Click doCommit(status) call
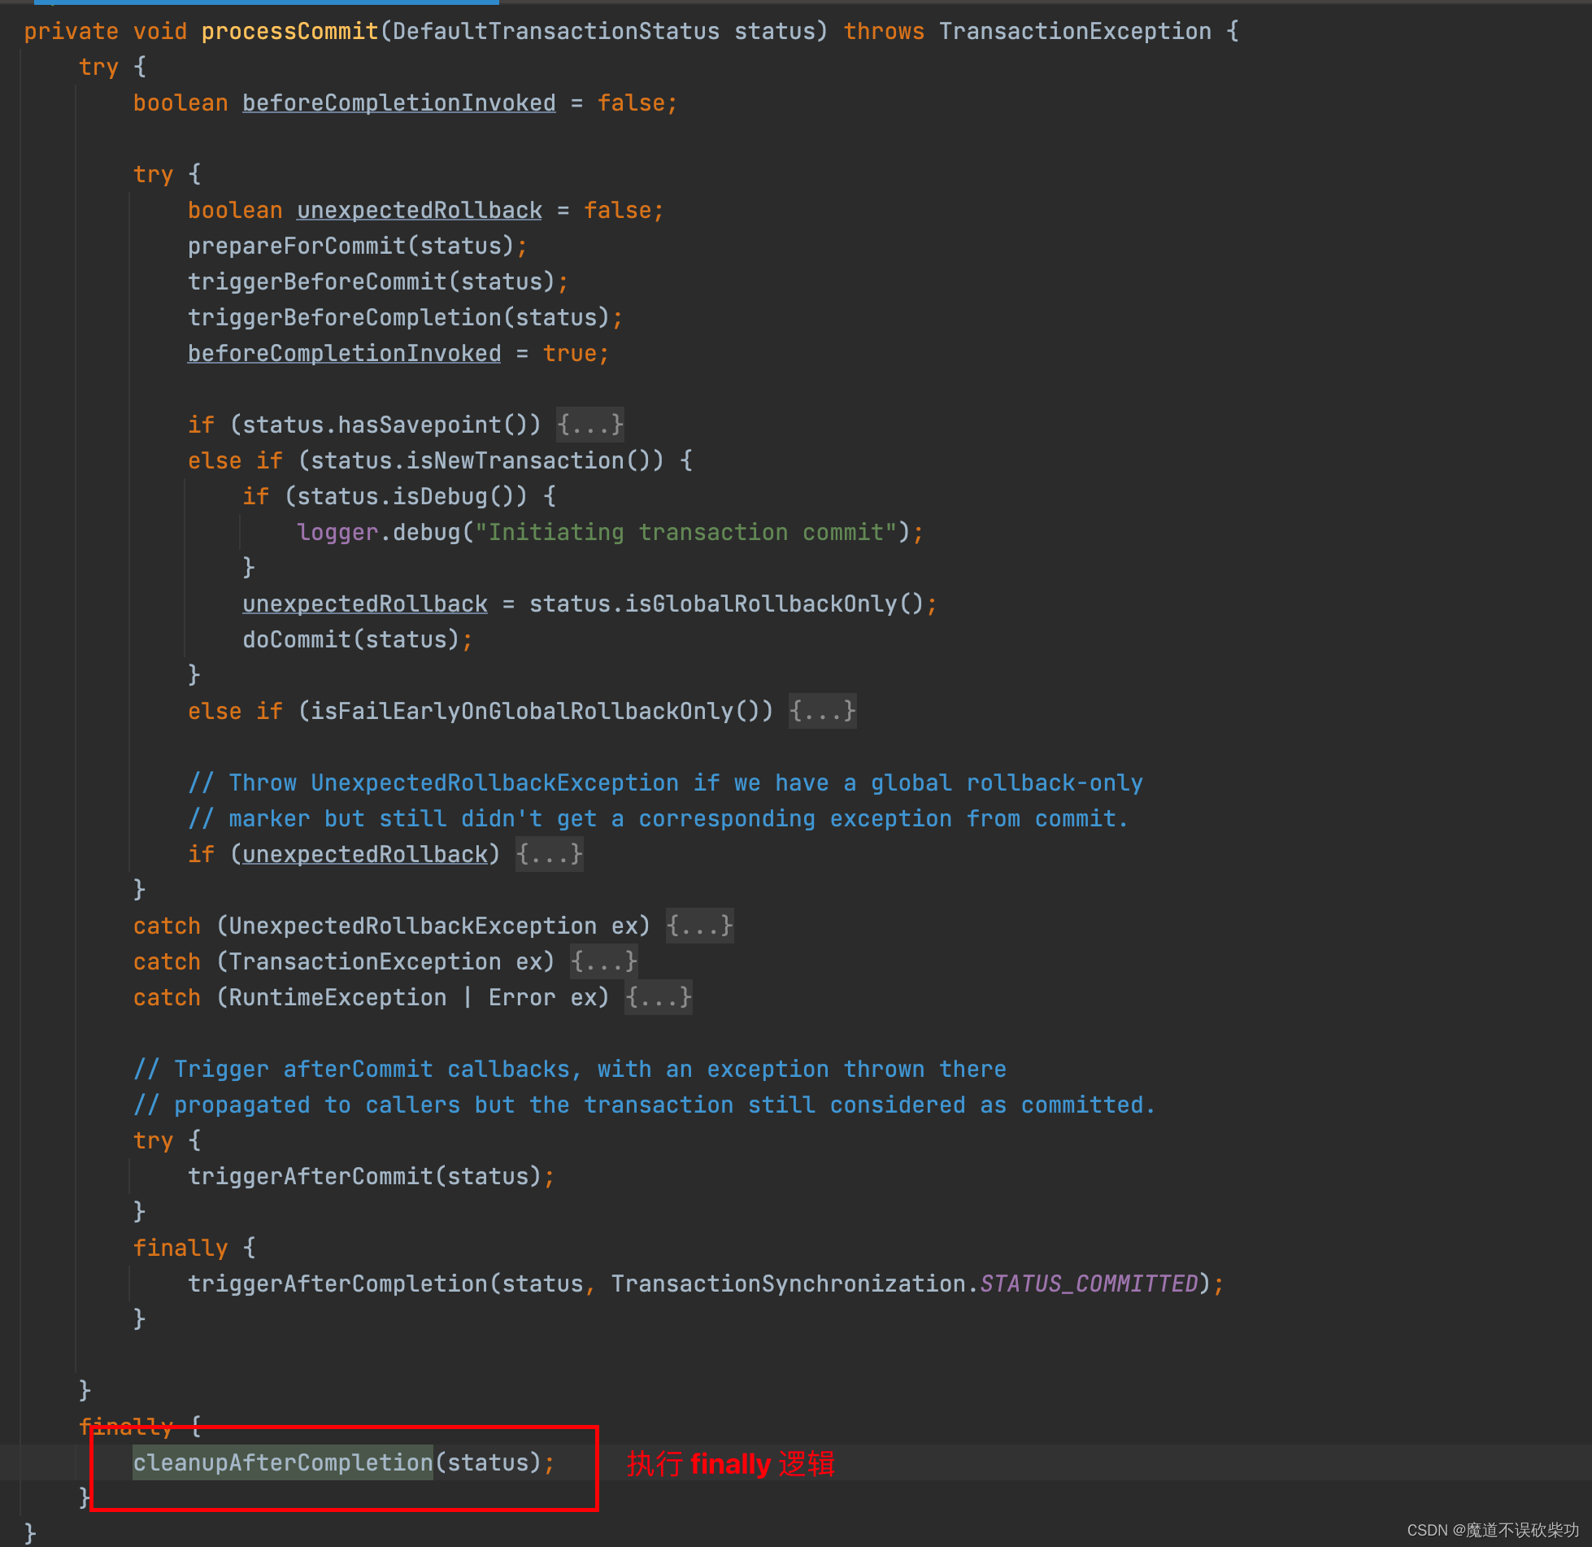This screenshot has width=1592, height=1547. [x=357, y=639]
